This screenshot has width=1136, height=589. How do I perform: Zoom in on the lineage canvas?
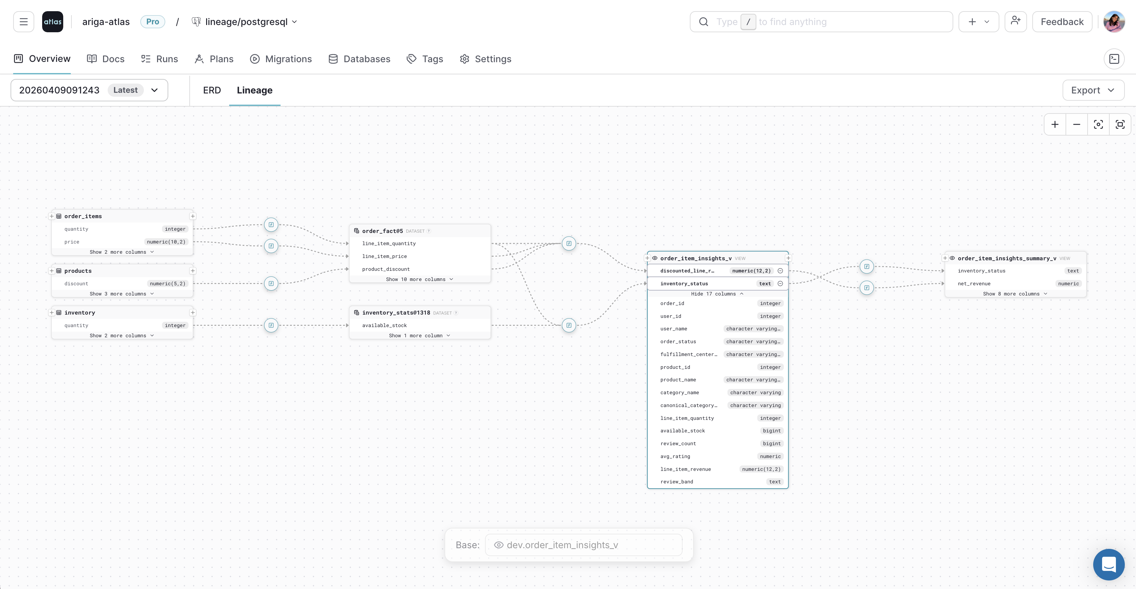[1055, 124]
